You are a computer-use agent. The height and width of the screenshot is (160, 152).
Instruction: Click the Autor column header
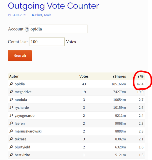coord(14,76)
